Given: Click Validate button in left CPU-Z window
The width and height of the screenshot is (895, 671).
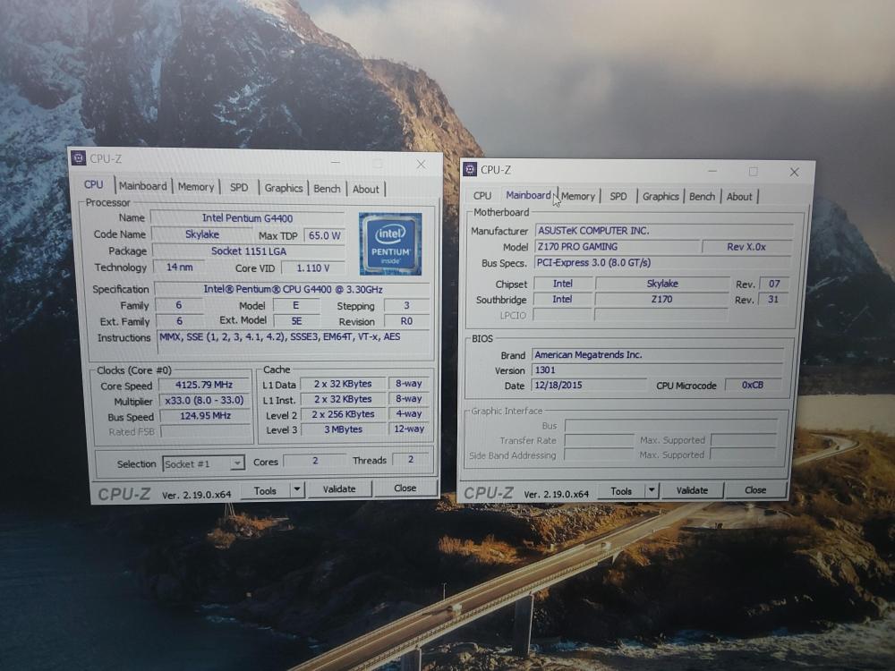Looking at the screenshot, I should [x=339, y=489].
